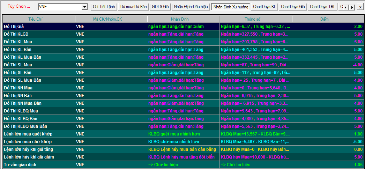Select the Đồ Thị Giá row
The image size is (365, 169).
click(x=183, y=27)
